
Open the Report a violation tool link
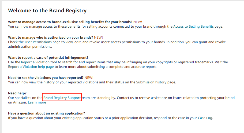tap(39, 62)
